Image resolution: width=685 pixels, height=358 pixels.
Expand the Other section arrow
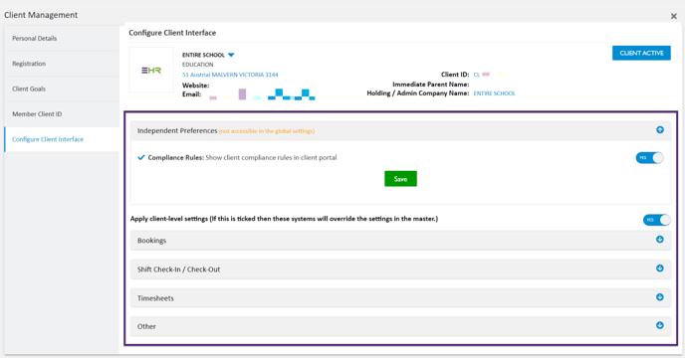coord(660,326)
